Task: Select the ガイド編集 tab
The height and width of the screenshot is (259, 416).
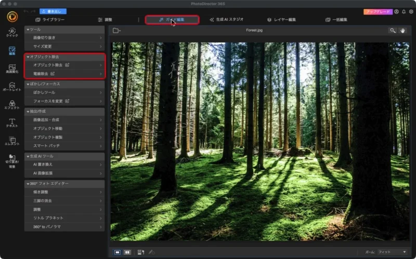Action: point(172,20)
